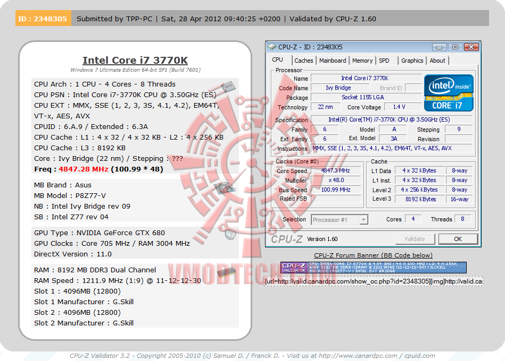Click the Core Speed 4847.3 MHz field
Image resolution: width=505 pixels, height=361 pixels.
335,170
